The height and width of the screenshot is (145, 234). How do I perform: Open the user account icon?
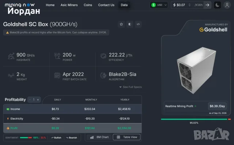click(x=227, y=5)
